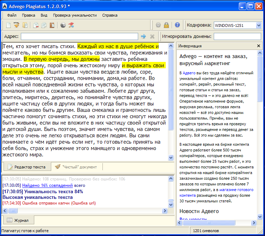Click the cut icon with red mark
This screenshot has height=236, width=265.
(36, 25)
